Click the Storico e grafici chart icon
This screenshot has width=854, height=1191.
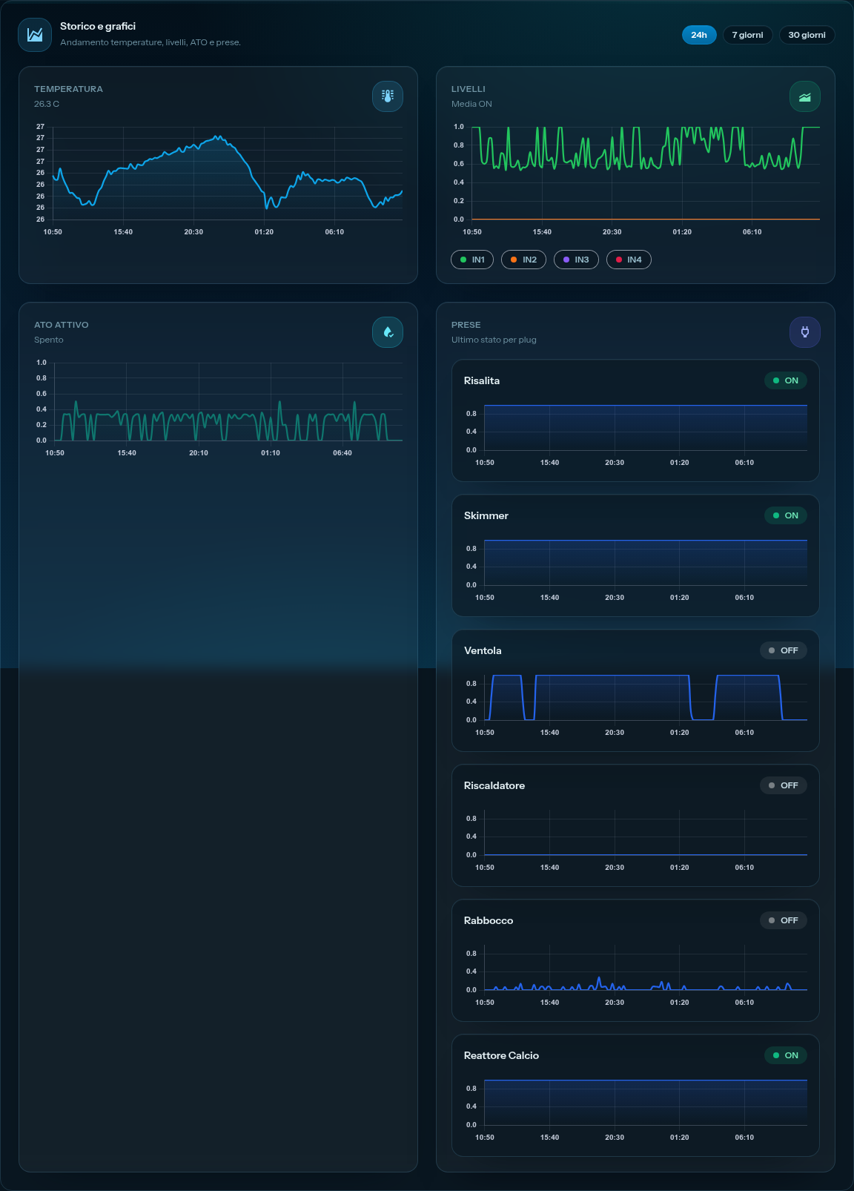pyautogui.click(x=35, y=35)
